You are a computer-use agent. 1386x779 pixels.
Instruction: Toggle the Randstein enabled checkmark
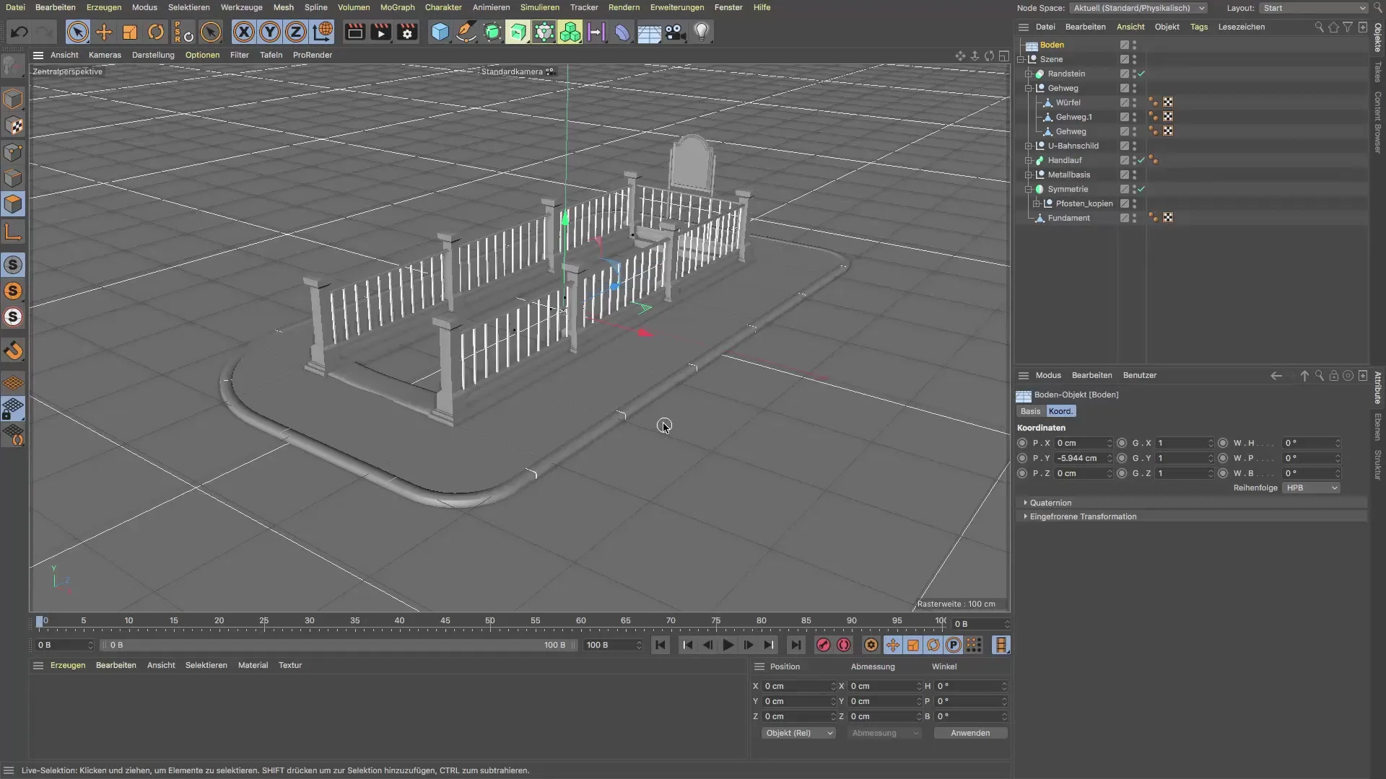1141,74
